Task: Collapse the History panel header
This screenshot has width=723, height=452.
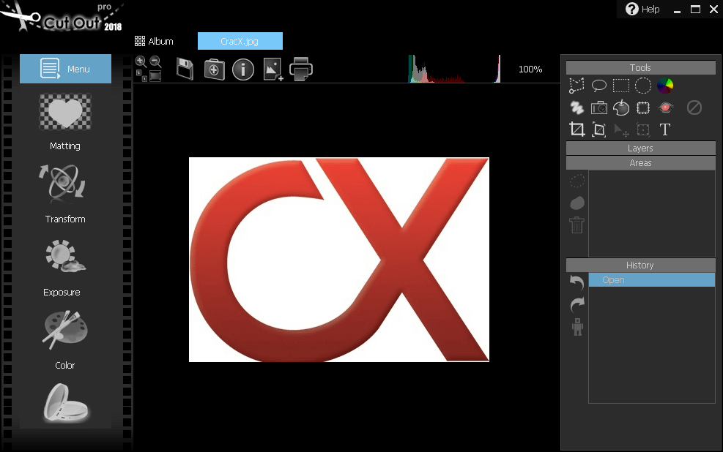Action: (x=640, y=265)
